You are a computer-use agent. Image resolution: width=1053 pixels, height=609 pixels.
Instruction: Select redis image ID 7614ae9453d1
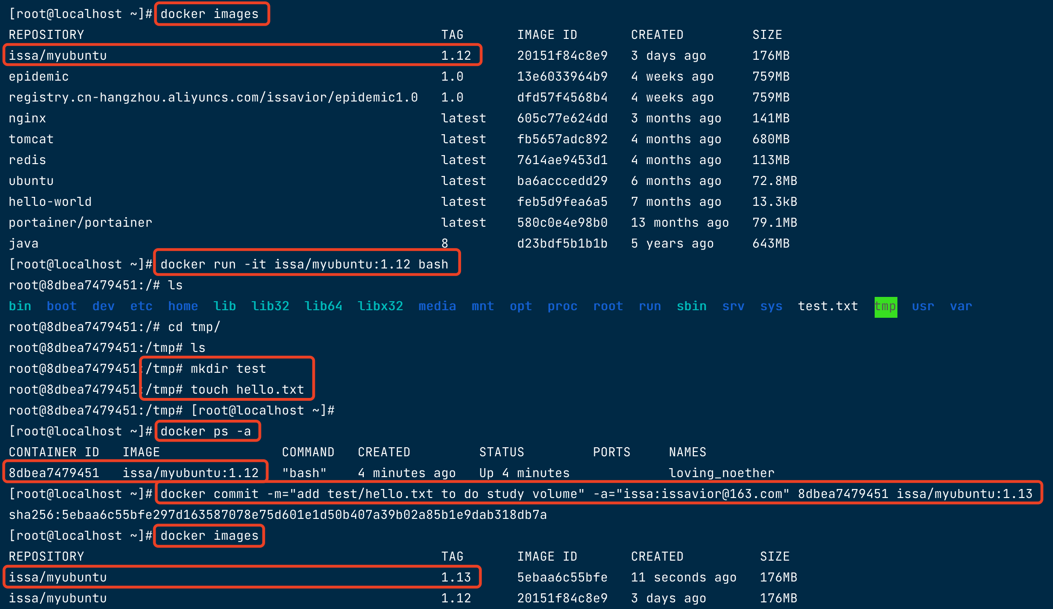pyautogui.click(x=562, y=160)
